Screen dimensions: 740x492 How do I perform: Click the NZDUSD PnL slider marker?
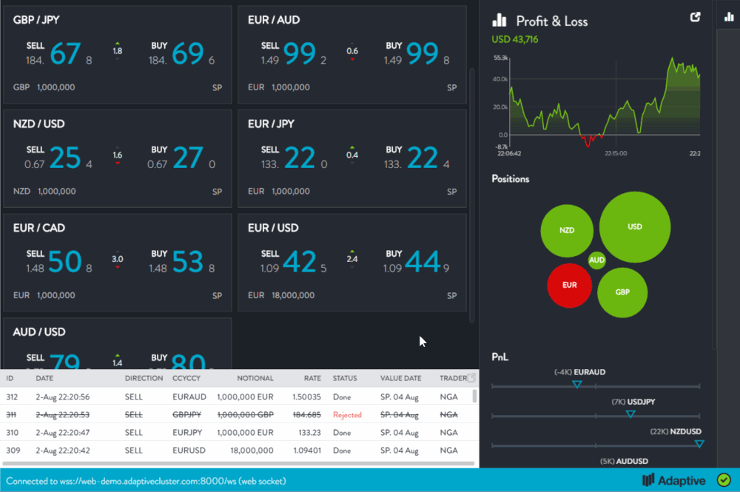(x=699, y=443)
